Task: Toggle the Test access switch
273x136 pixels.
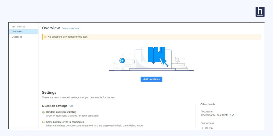Action: [x=205, y=128]
